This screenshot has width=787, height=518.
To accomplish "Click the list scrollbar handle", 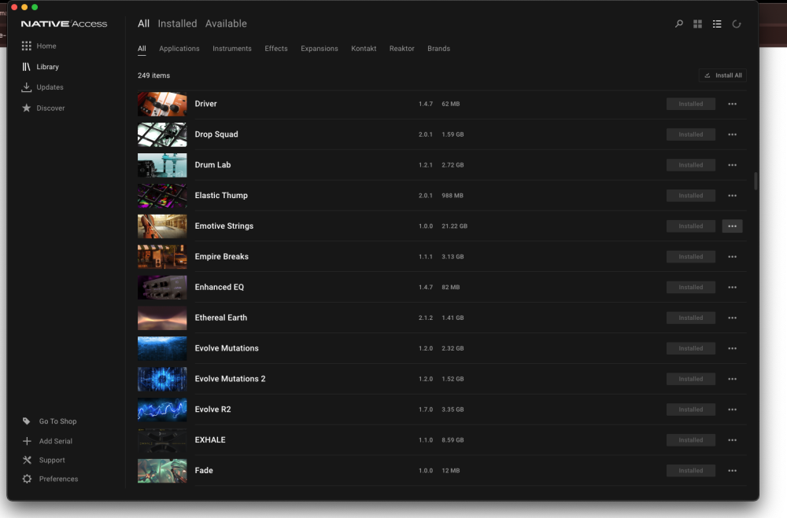I will [756, 181].
